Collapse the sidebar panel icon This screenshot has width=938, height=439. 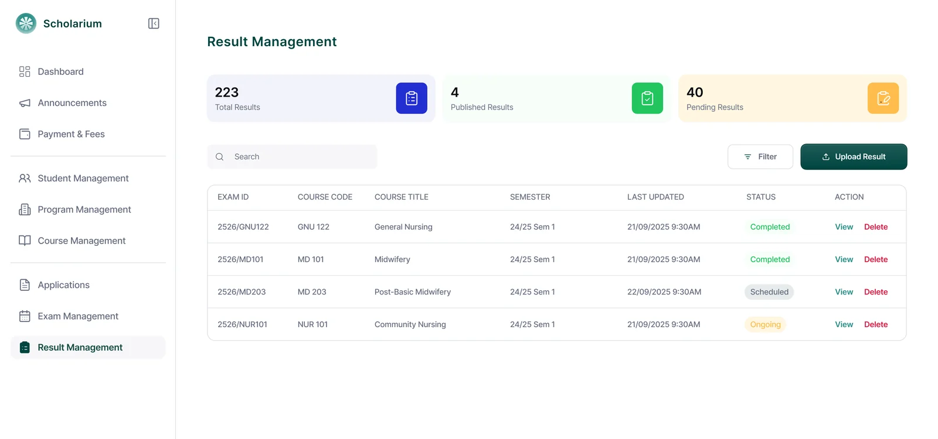[x=154, y=23]
